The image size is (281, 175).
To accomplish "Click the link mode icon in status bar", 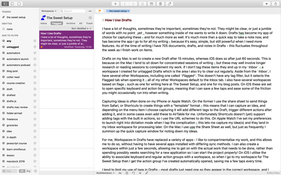I will (147, 173).
